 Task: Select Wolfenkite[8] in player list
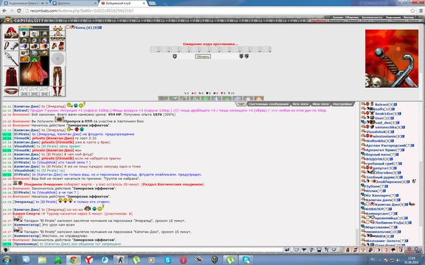tap(378, 141)
